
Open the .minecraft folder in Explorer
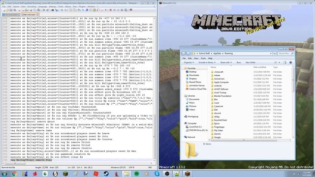click(x=219, y=72)
